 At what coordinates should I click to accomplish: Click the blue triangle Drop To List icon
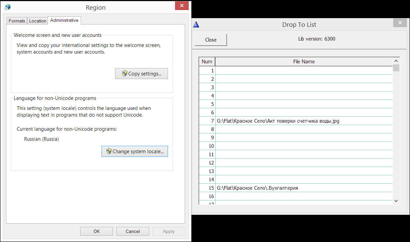click(x=196, y=24)
